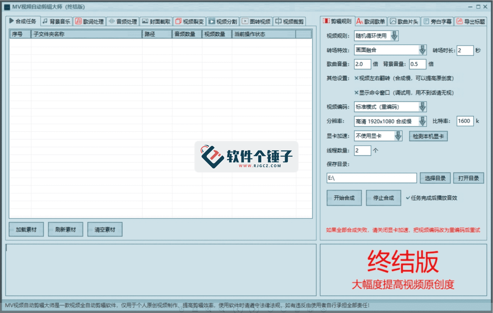The image size is (493, 313).
Task: Toggle 视频左右翻转 checkbox
Action: 357,78
